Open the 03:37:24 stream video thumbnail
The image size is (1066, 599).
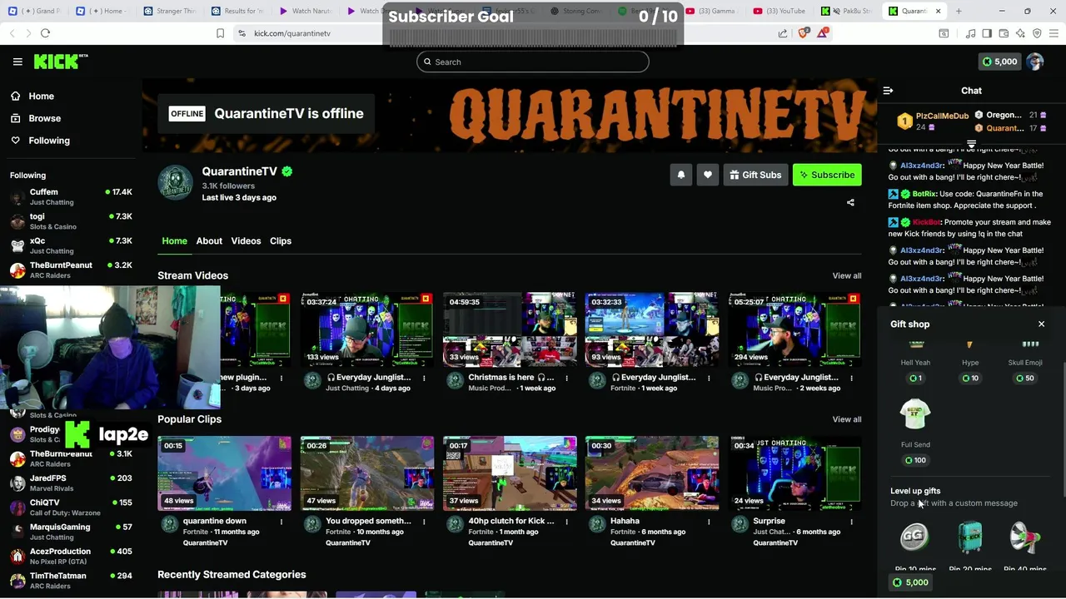pos(367,329)
